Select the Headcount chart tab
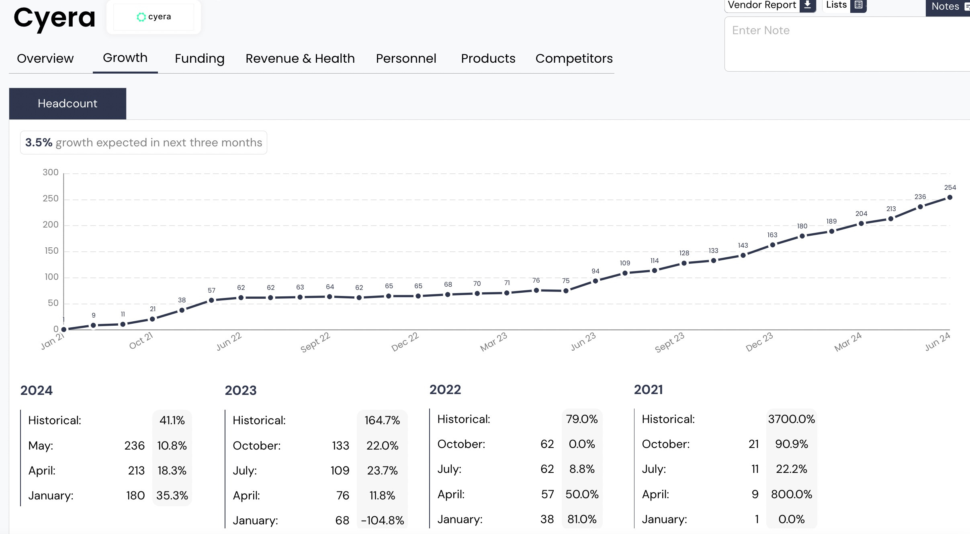Screen dimensions: 970x534 coord(68,104)
